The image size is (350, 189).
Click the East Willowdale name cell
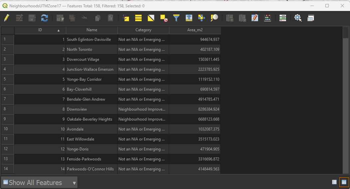point(91,139)
